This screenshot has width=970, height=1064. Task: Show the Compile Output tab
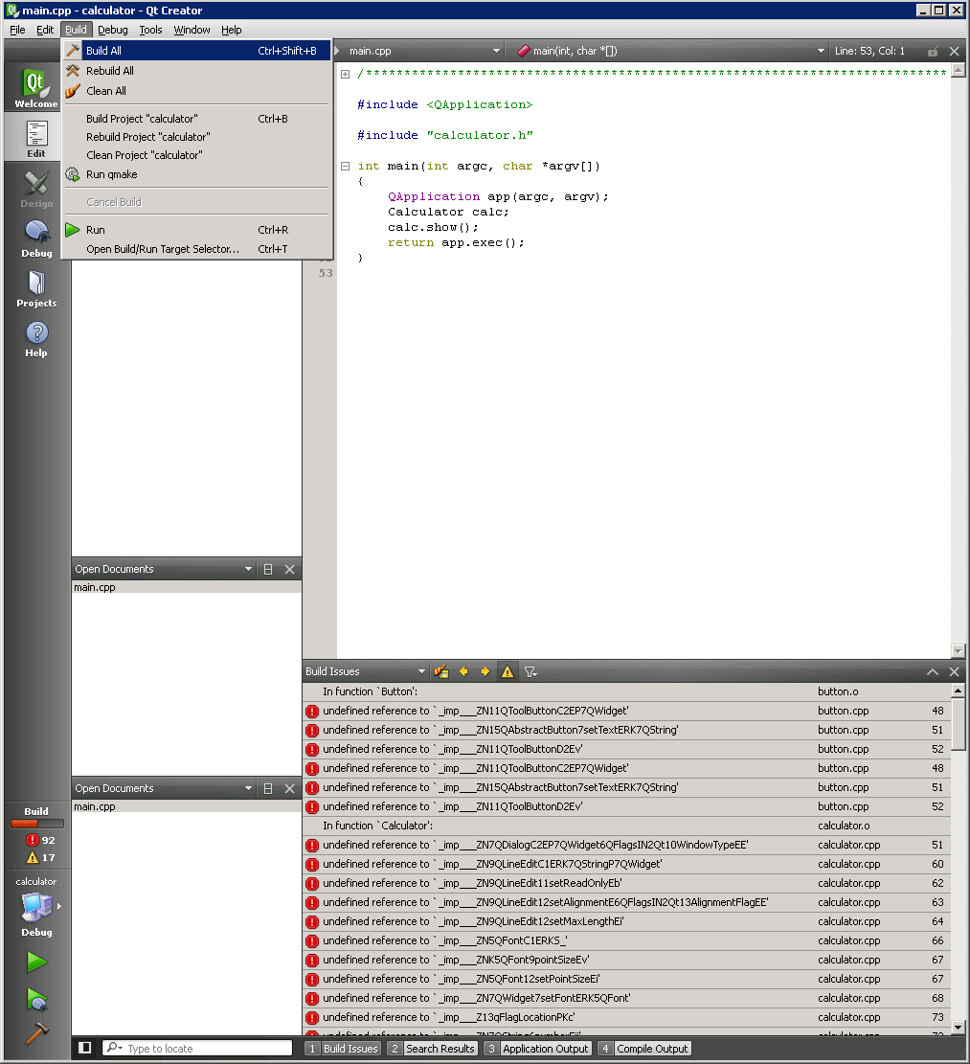point(644,1049)
